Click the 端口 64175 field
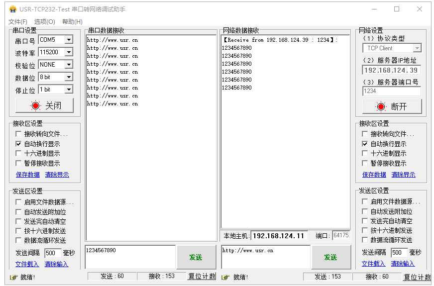This screenshot has height=286, width=434. [x=341, y=235]
